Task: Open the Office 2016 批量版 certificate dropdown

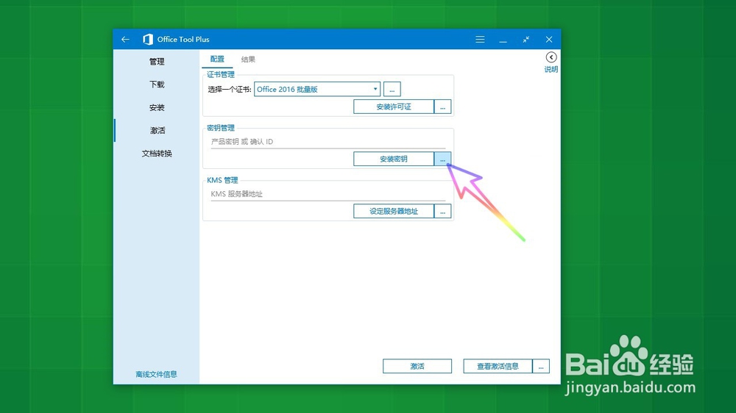Action: tap(316, 89)
